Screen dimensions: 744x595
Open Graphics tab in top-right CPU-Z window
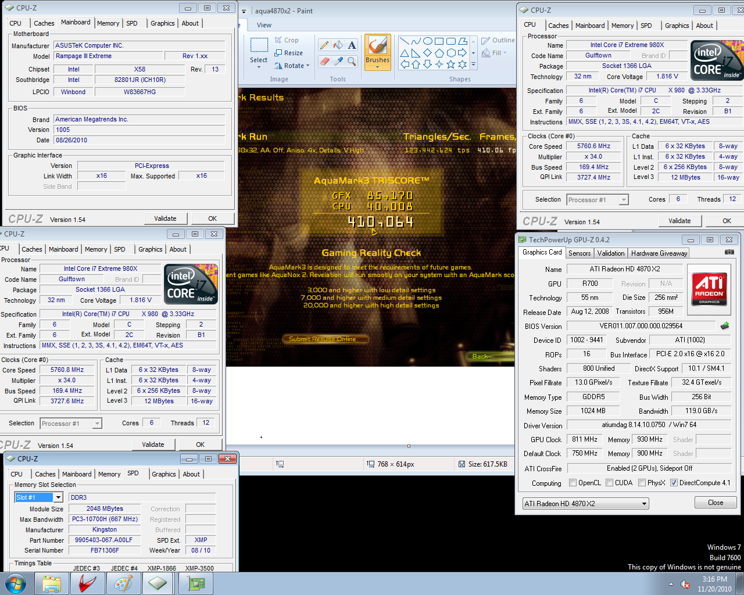point(677,26)
